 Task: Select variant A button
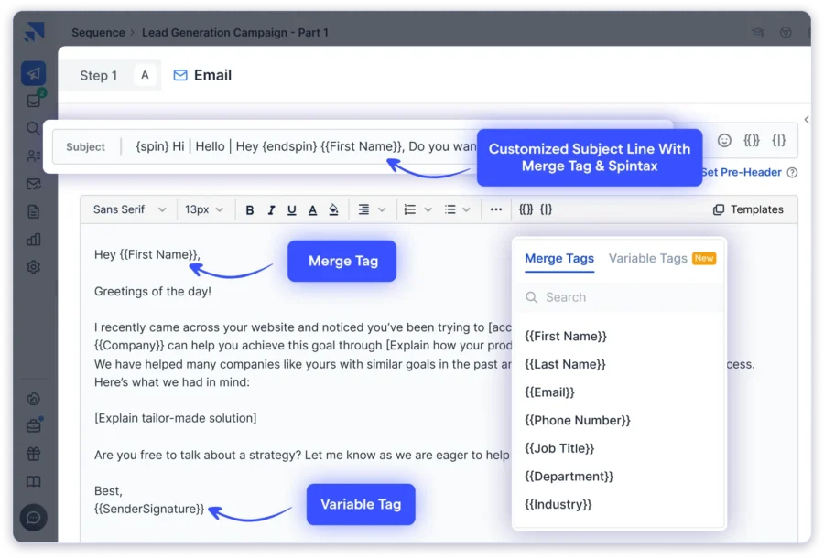coord(145,75)
